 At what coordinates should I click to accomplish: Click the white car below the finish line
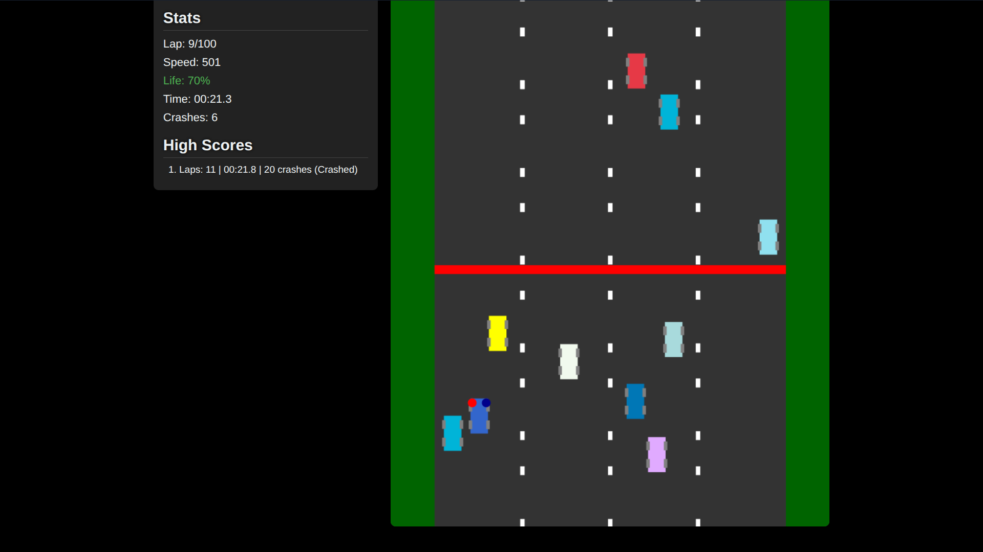point(569,361)
